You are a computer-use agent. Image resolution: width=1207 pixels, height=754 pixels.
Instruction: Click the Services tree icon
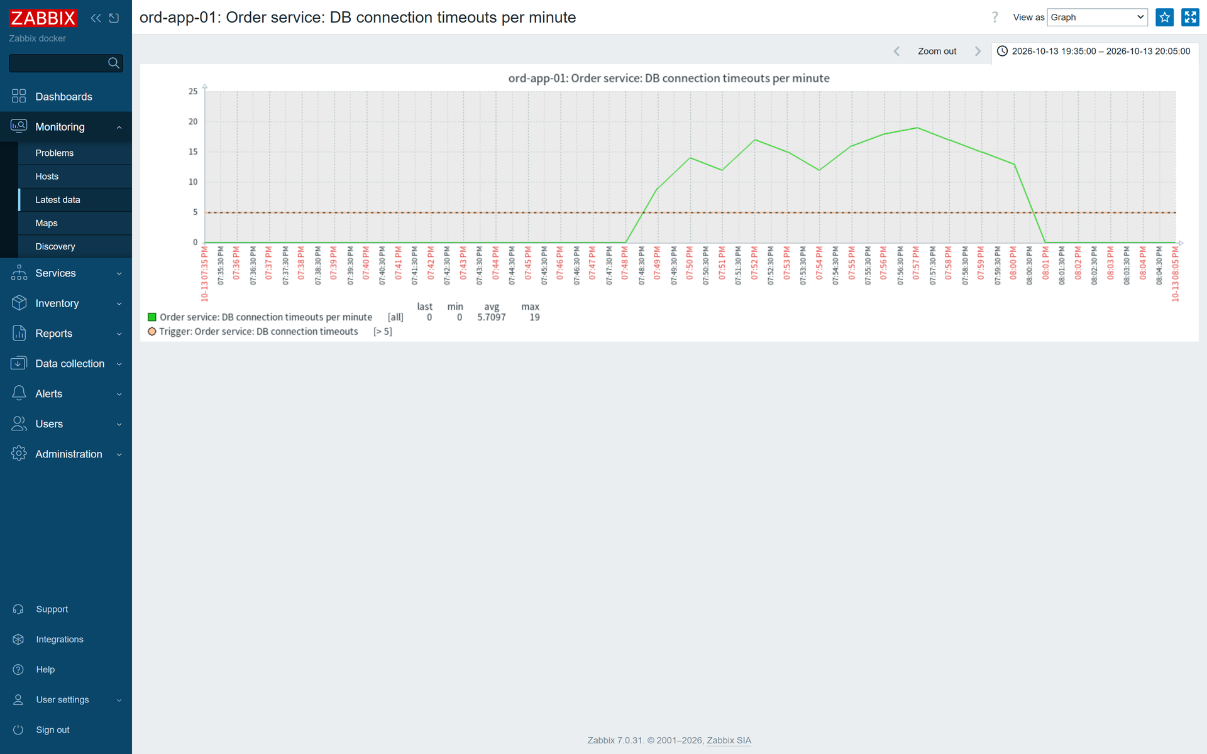(19, 273)
